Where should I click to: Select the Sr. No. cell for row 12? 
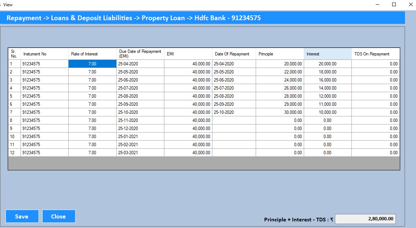14,153
